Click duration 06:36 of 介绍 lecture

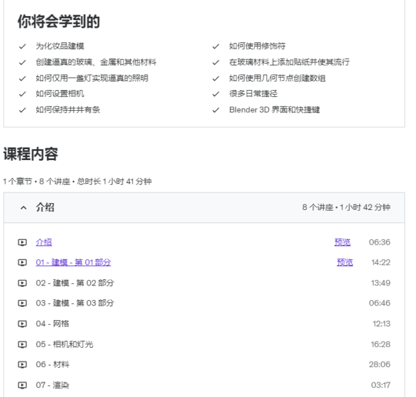[x=379, y=242]
